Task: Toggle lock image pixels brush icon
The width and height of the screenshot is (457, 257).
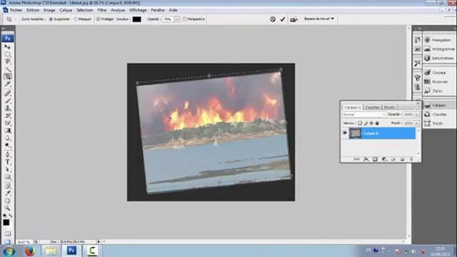Action: (x=366, y=124)
